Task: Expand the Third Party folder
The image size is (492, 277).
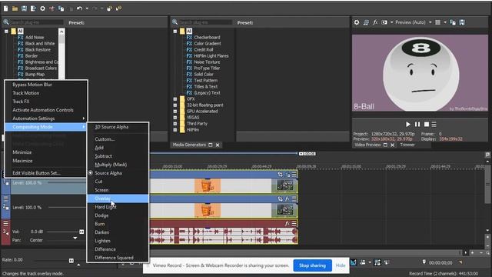Action: click(x=175, y=124)
